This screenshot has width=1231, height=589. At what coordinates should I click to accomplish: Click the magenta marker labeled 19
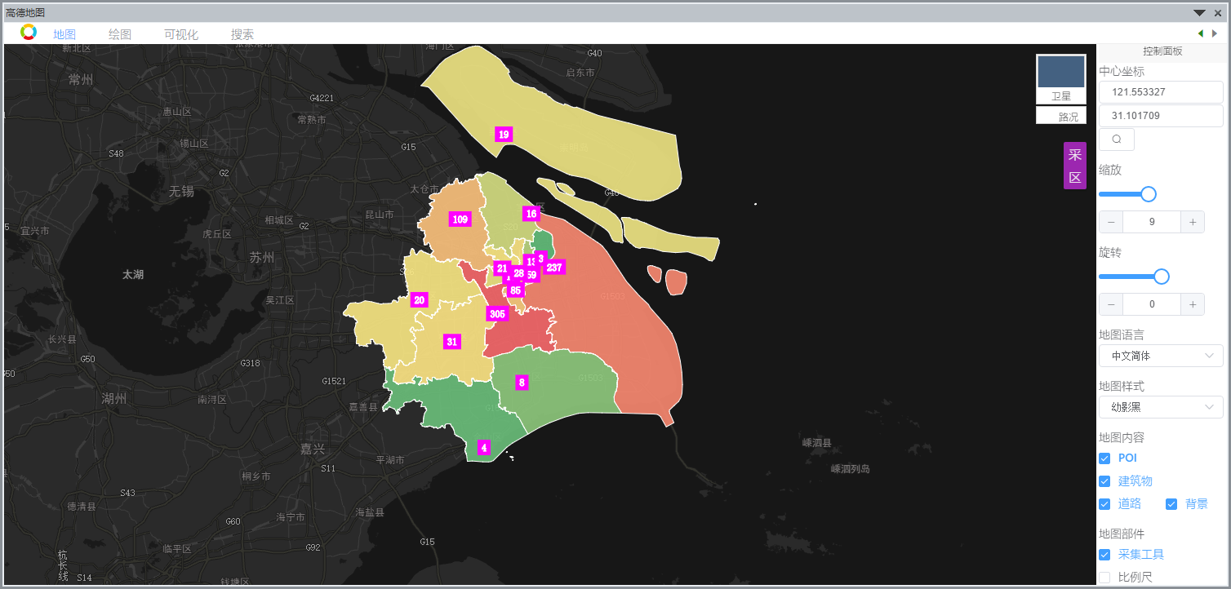[x=504, y=135]
